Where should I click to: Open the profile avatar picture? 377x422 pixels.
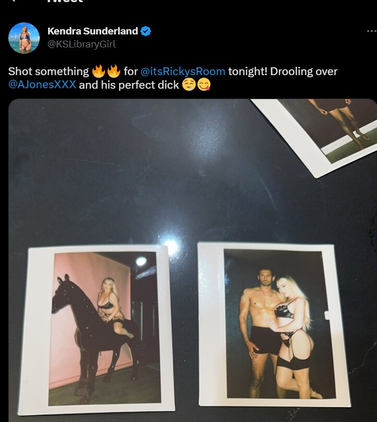coord(24,38)
